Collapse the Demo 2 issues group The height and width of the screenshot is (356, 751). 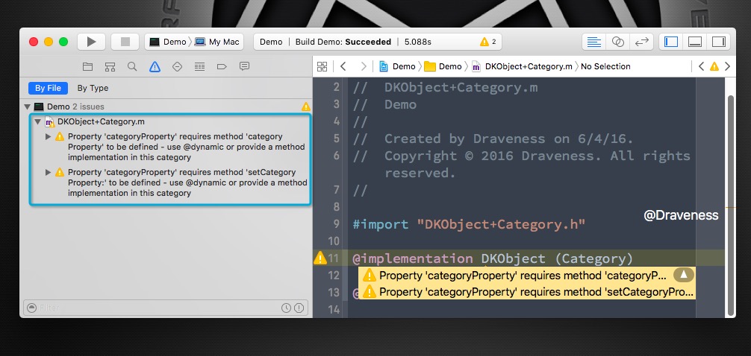click(x=28, y=107)
